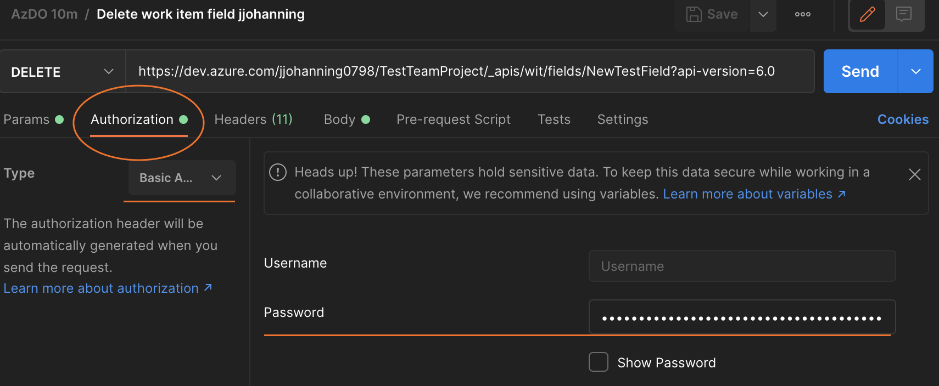939x386 pixels.
Task: Click the Save disk icon
Action: [694, 14]
